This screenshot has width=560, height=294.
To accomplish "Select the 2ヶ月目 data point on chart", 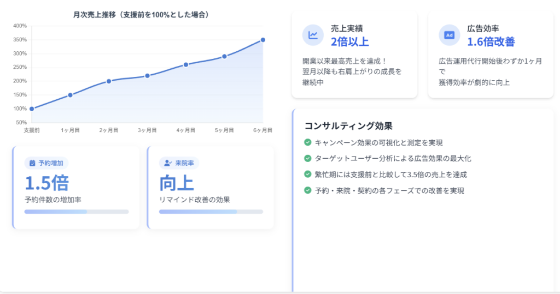I will (x=109, y=81).
